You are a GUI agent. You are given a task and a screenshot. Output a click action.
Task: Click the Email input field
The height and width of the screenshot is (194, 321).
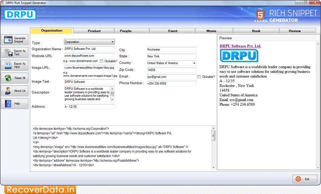click(x=172, y=77)
